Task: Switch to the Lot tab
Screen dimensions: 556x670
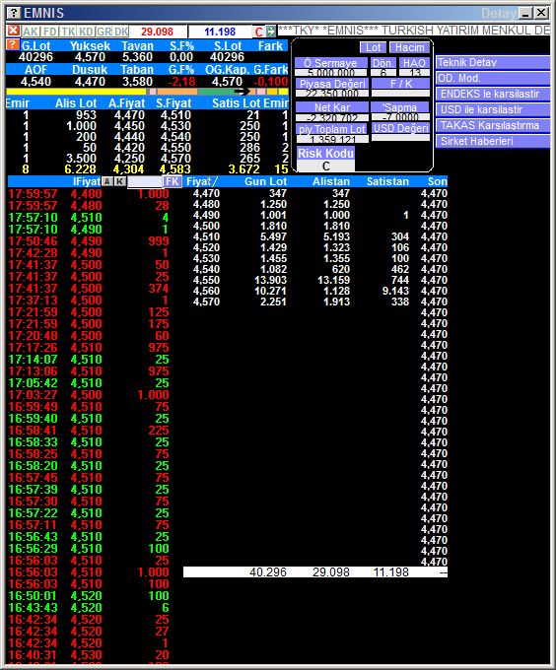Action: click(x=373, y=47)
